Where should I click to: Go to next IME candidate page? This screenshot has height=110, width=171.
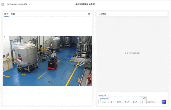142,102
